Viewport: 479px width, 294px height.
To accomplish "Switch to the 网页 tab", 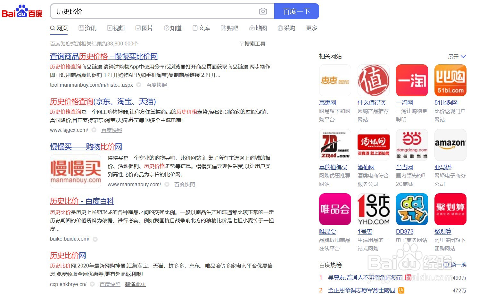I will (x=59, y=28).
